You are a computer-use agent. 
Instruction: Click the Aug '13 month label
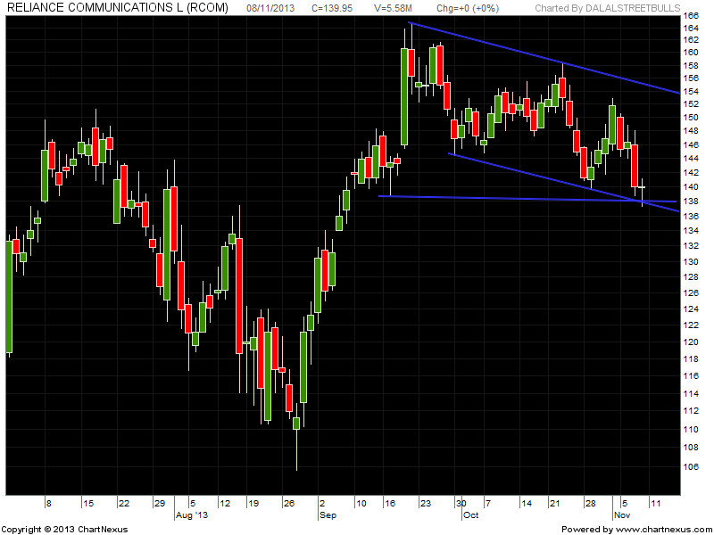192,515
